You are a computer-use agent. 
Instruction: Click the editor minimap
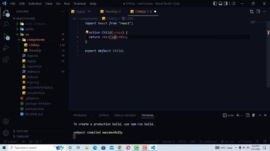(258, 22)
